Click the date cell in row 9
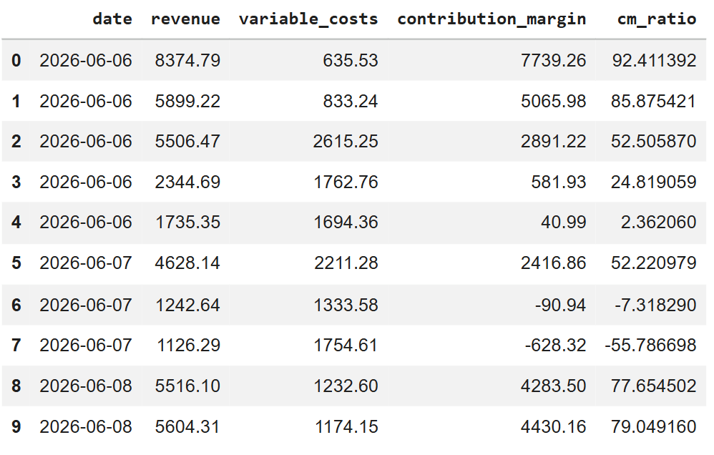714x455 pixels. pos(86,427)
